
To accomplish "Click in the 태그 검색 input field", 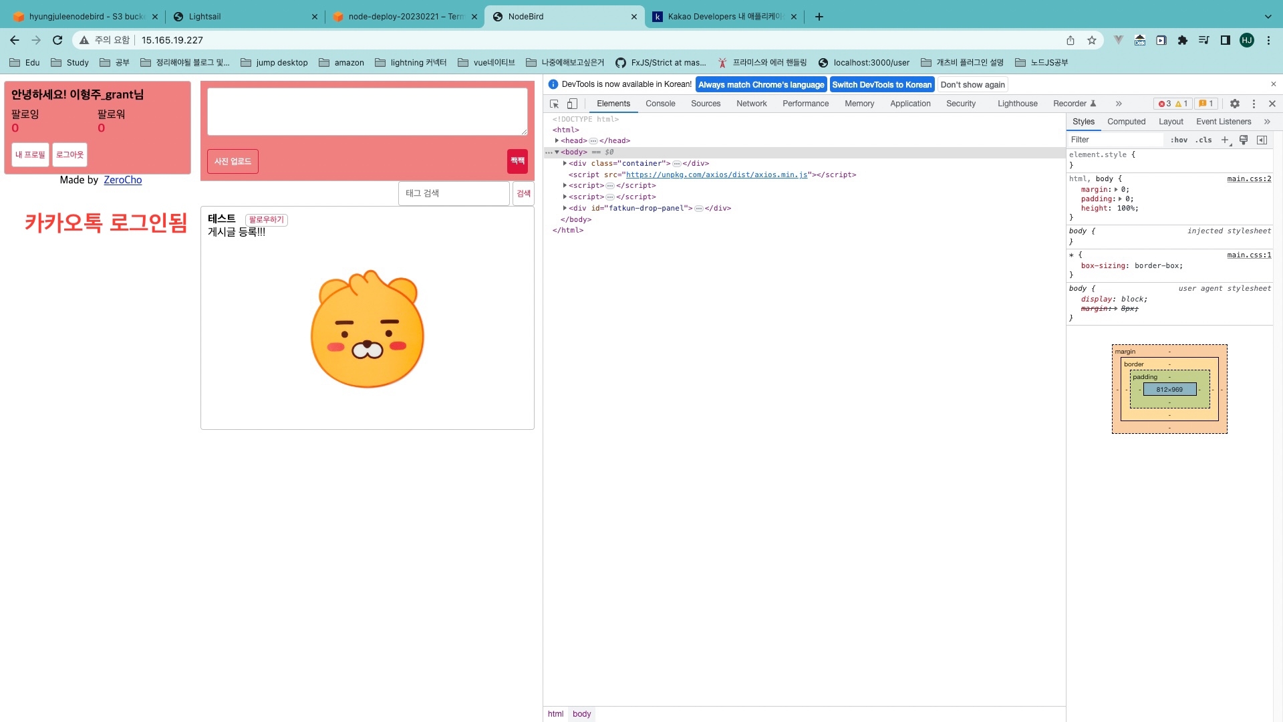I will pyautogui.click(x=454, y=193).
